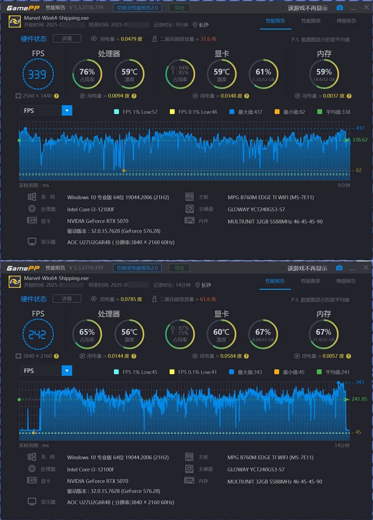Image resolution: width=373 pixels, height=520 pixels.
Task: Click the cyan FPS 1% Low:57 legend swatch
Action: (116, 112)
